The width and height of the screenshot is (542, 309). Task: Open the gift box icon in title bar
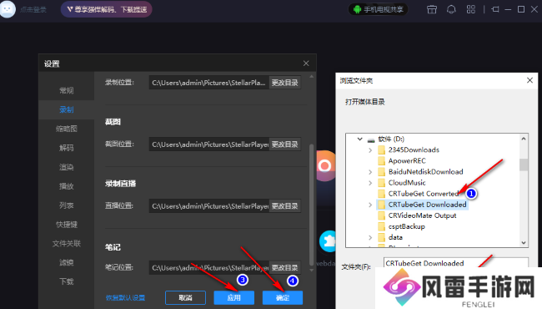click(432, 9)
